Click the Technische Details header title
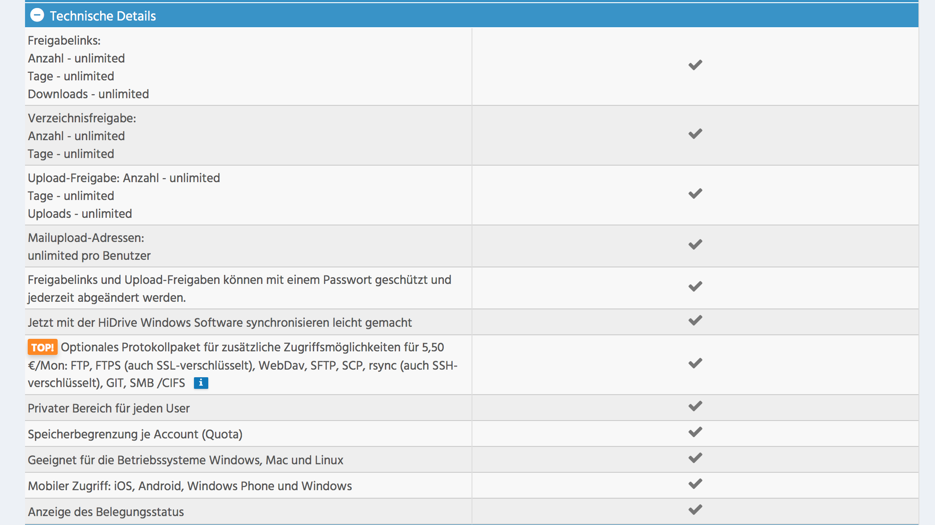 pos(103,16)
